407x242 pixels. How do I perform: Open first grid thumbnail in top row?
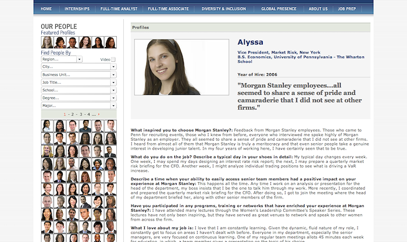pyautogui.click(x=47, y=126)
